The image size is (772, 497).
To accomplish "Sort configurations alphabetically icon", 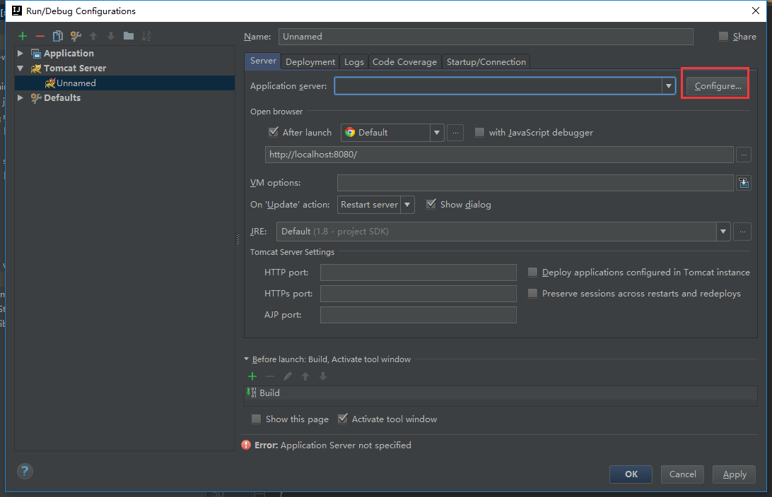I will [146, 36].
